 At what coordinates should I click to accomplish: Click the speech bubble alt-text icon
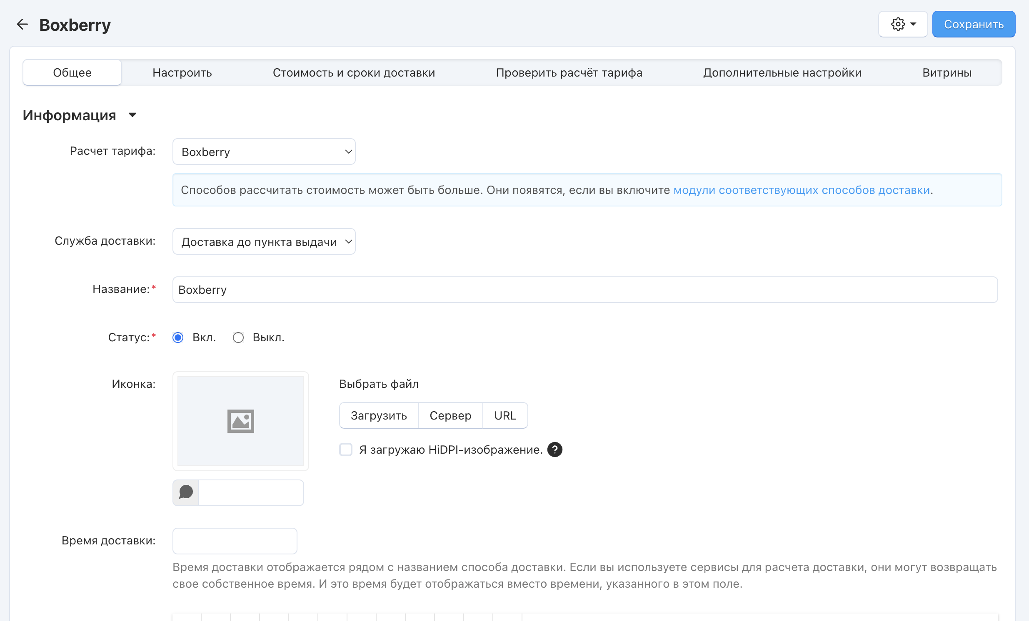(x=186, y=492)
